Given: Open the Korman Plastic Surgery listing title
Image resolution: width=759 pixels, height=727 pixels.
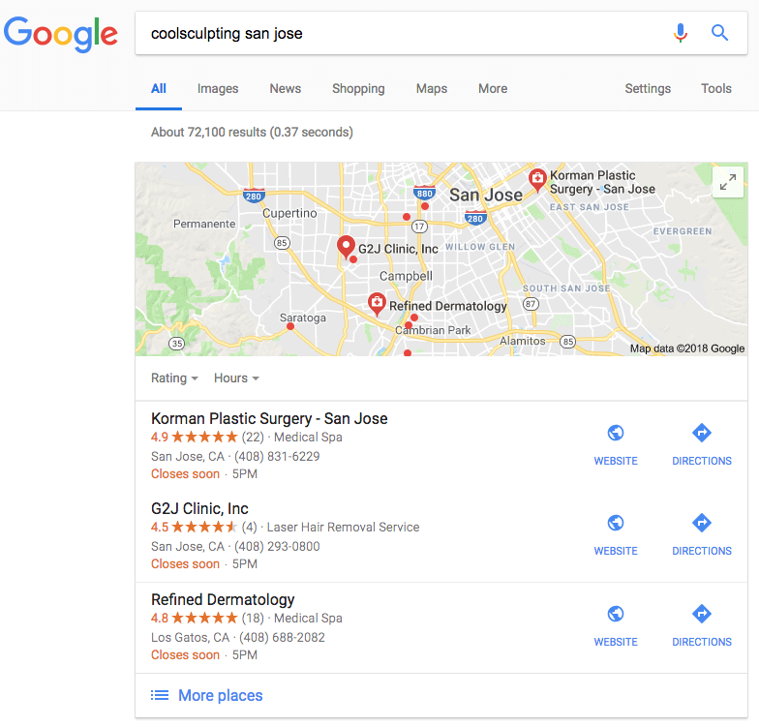Looking at the screenshot, I should [269, 418].
